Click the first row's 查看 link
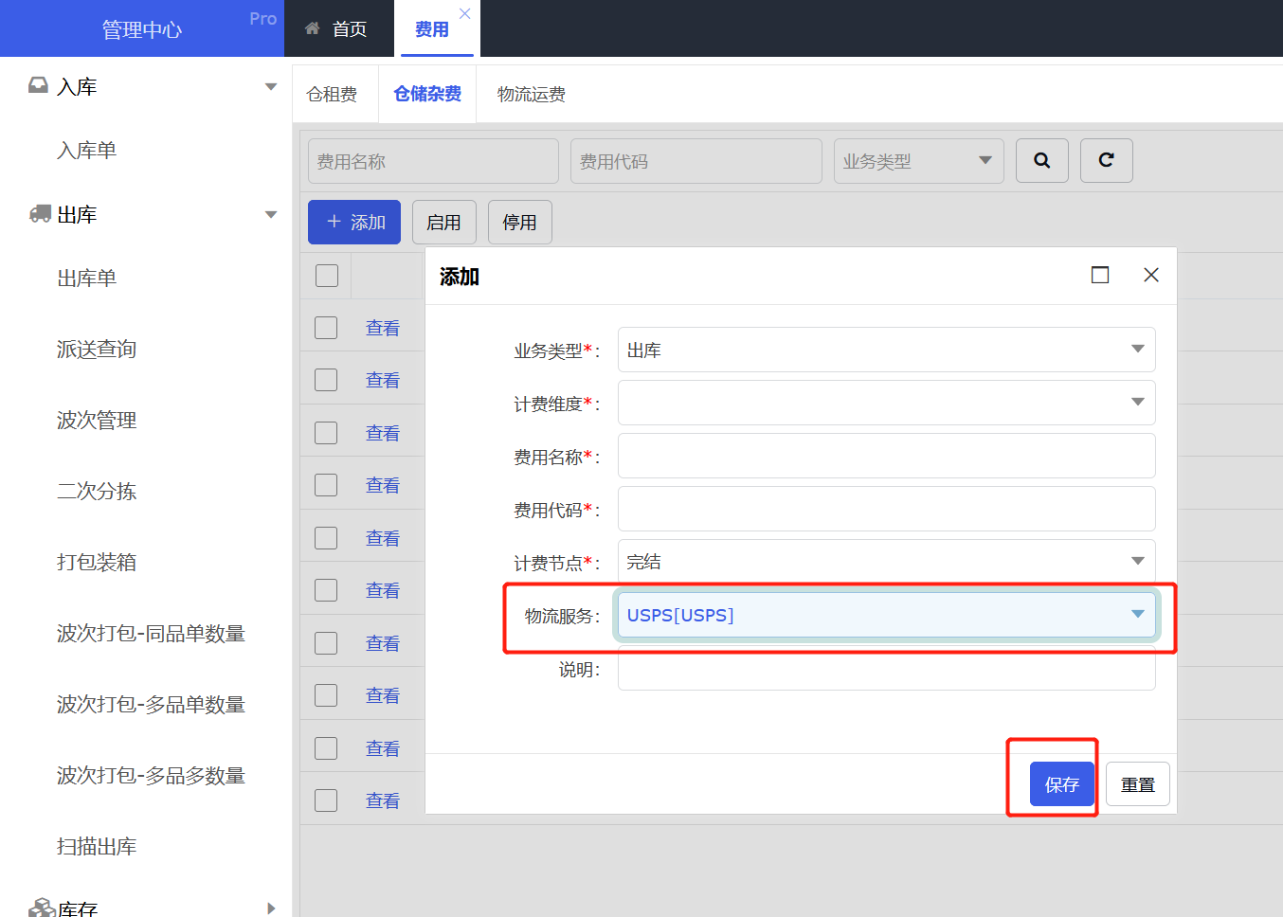 pyautogui.click(x=383, y=328)
